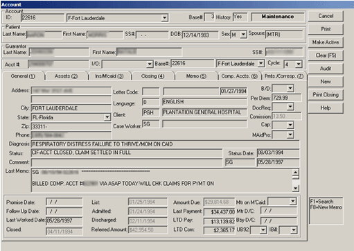Click the Last Memo scroll down arrow
354x251 pixels.
point(296,189)
